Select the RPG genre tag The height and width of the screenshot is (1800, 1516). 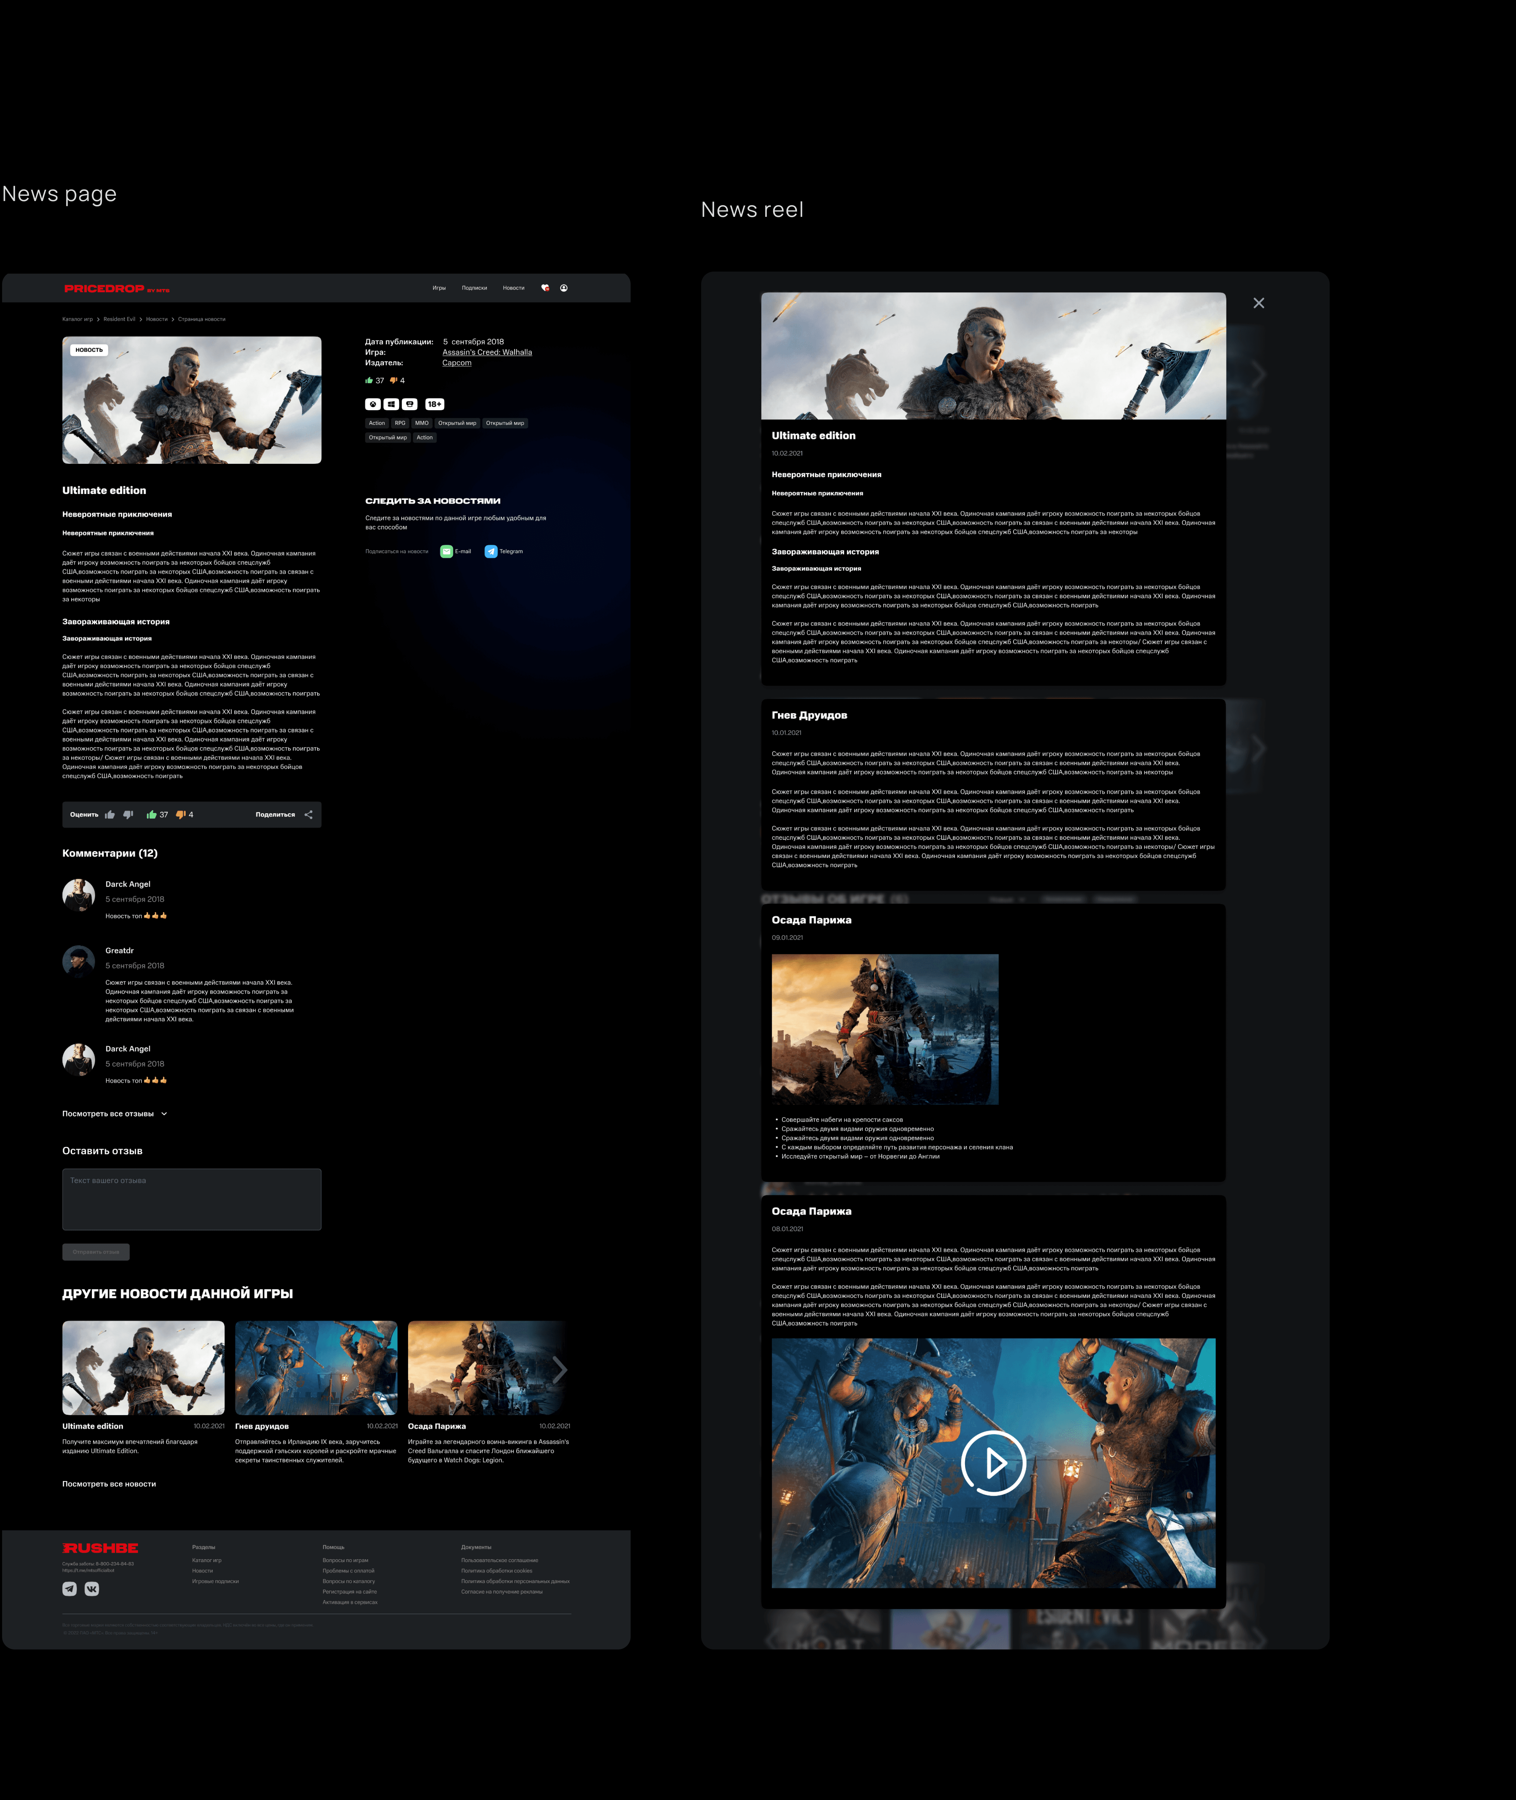400,423
